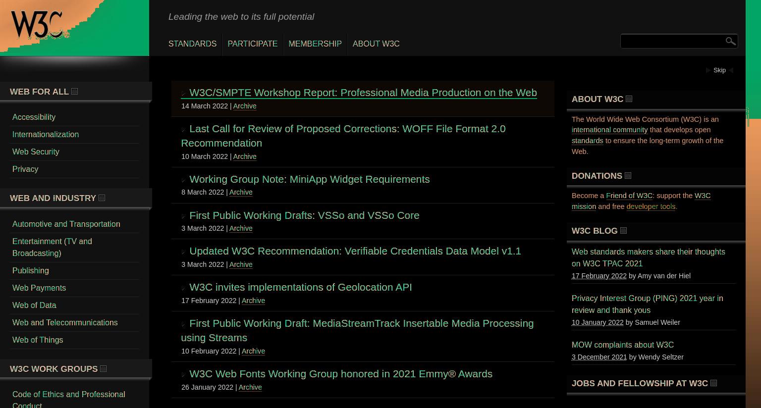Viewport: 761px width, 408px height.
Task: Click Archive next to 26 January 2022
Action: pos(250,387)
